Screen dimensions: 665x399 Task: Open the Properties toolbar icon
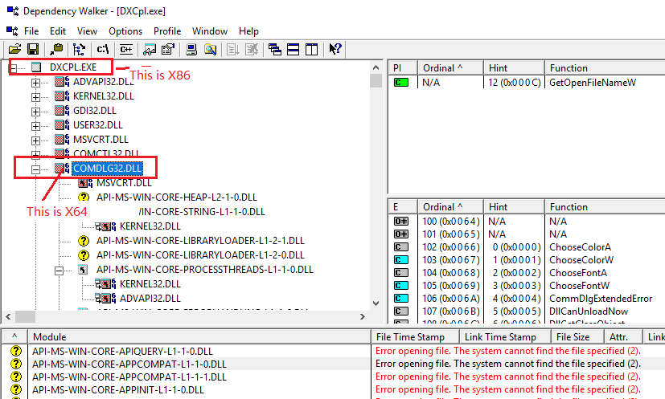pyautogui.click(x=168, y=50)
